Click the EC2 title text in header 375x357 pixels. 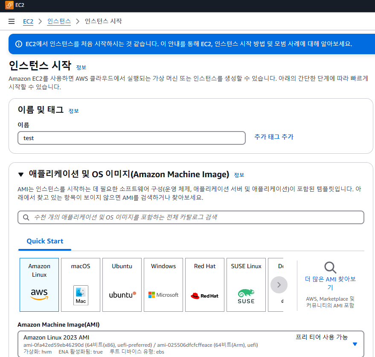pos(20,5)
